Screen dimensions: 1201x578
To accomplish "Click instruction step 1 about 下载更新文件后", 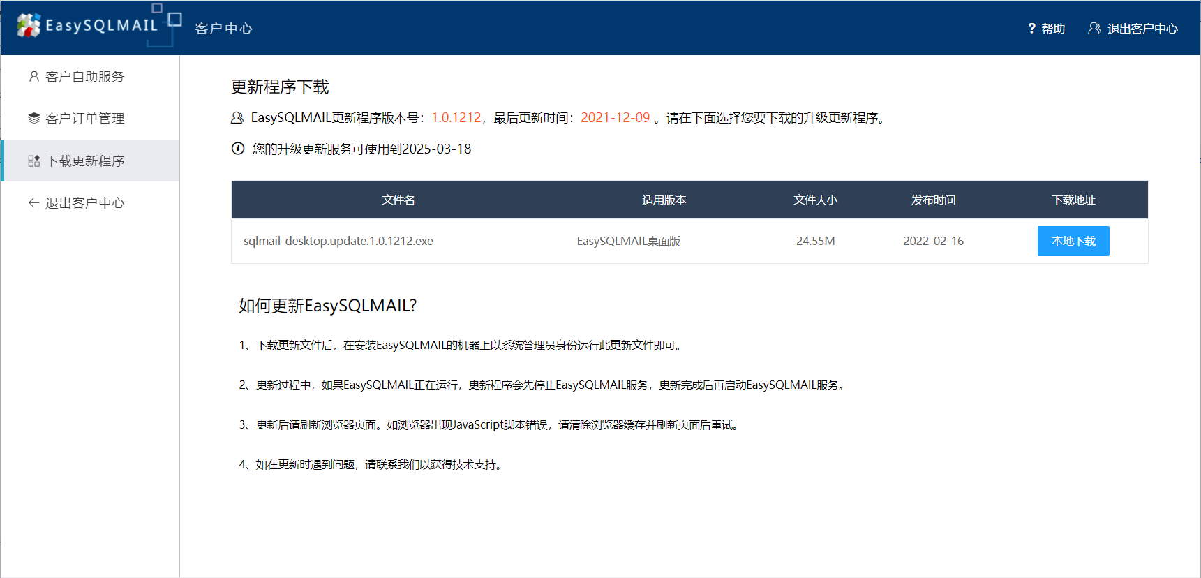I will point(462,346).
